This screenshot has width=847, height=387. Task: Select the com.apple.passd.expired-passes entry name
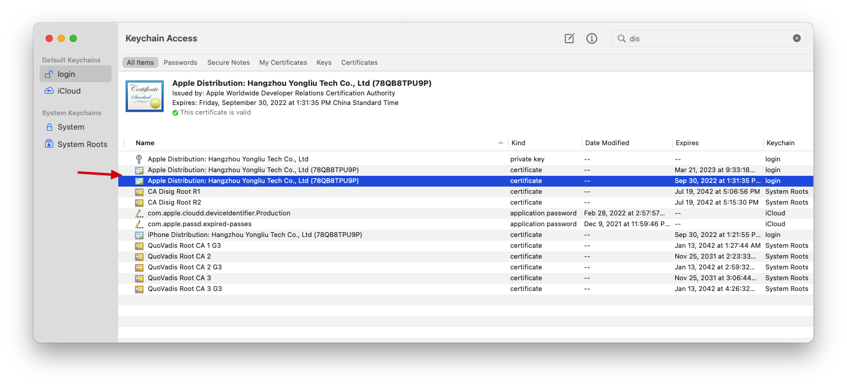[200, 224]
